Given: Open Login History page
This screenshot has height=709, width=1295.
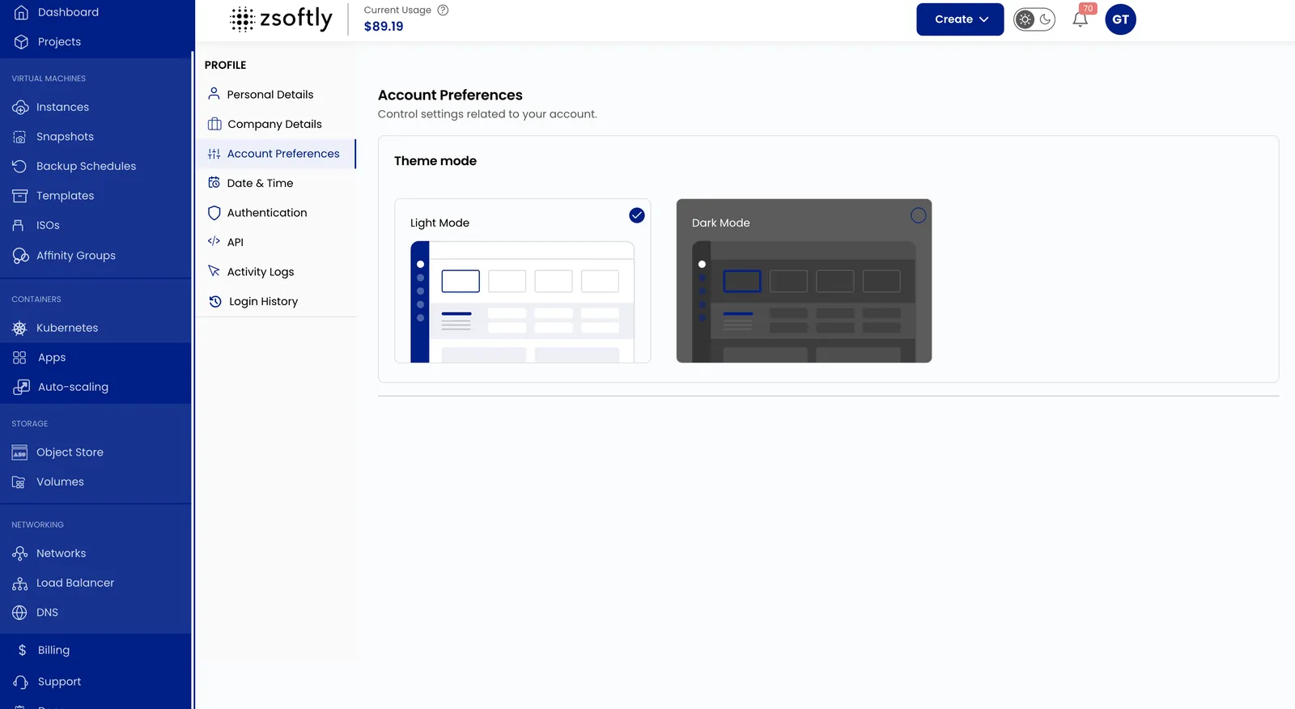Looking at the screenshot, I should coord(276,302).
